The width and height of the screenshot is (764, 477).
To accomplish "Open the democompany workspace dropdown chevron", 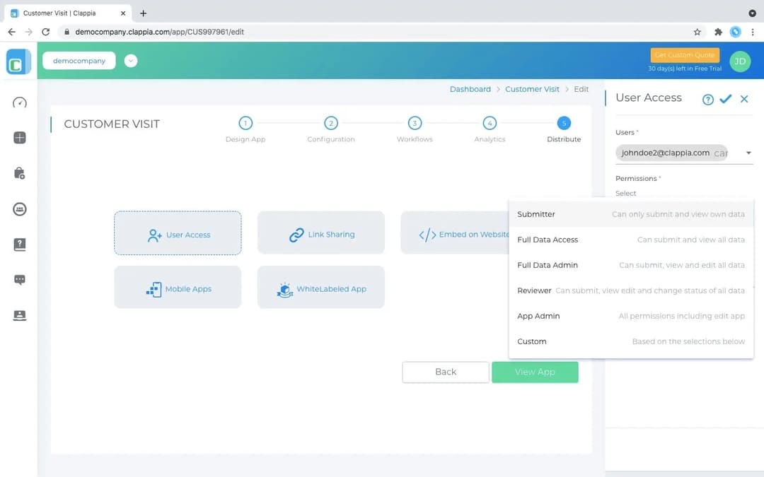I will pos(131,61).
